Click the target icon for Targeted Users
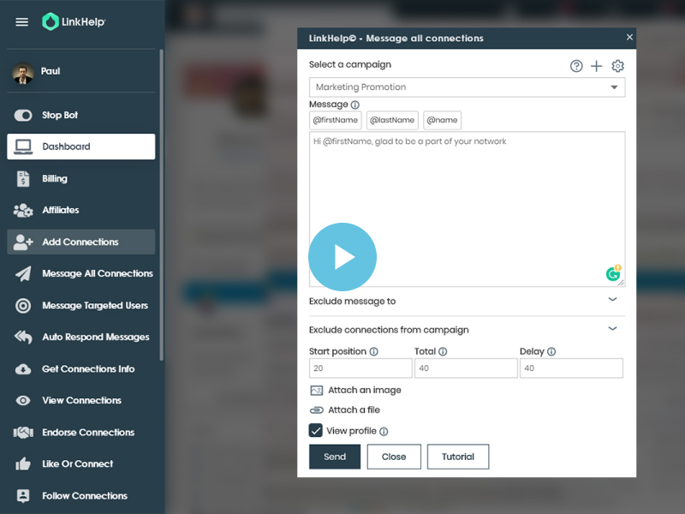685x514 pixels. pyautogui.click(x=23, y=306)
